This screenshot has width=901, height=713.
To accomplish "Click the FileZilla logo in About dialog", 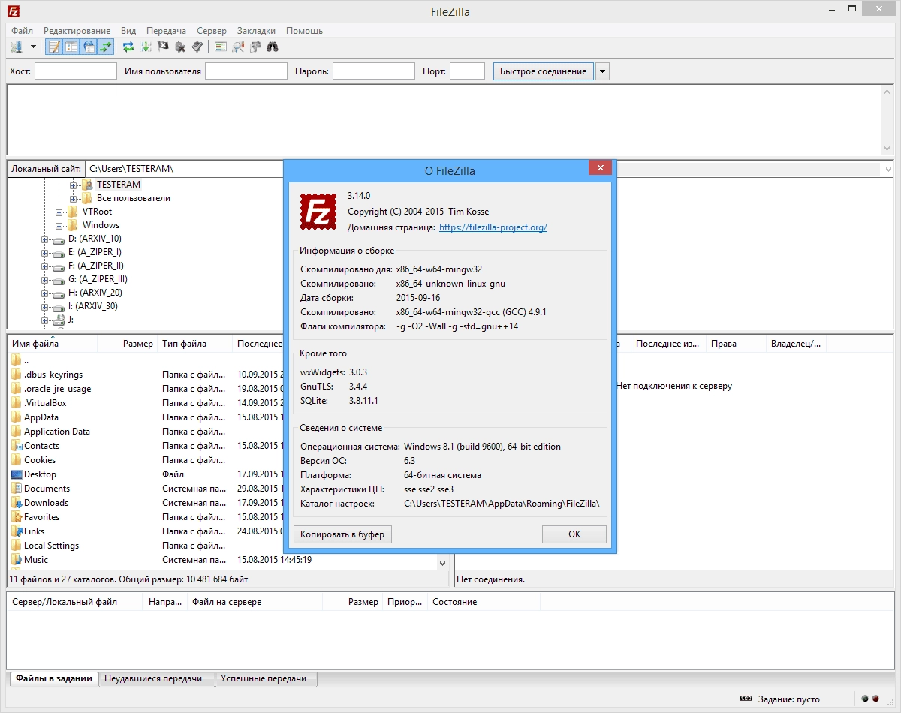I will pyautogui.click(x=318, y=211).
